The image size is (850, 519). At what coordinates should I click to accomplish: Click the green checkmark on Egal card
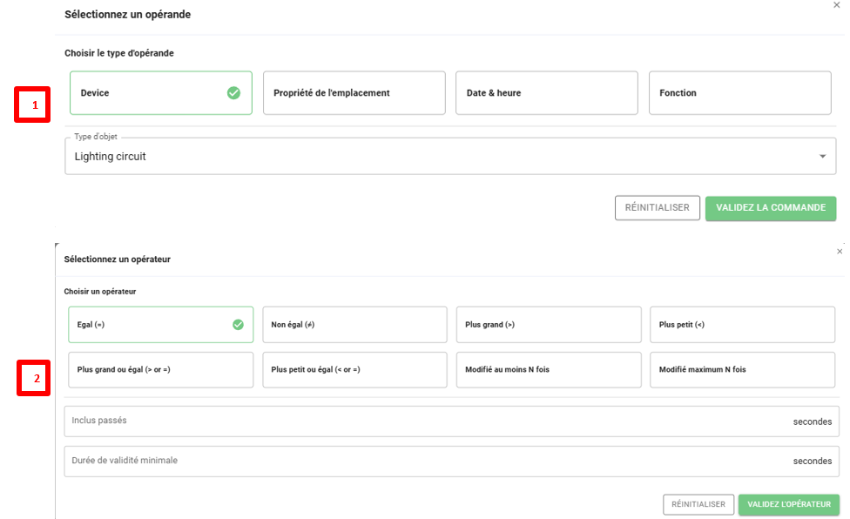238,325
